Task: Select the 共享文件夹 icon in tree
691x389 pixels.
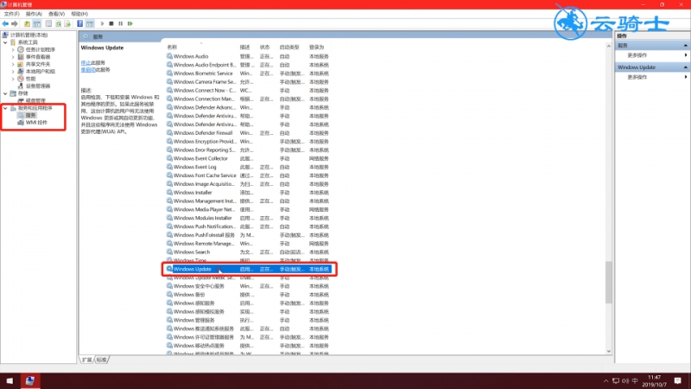Action: click(x=21, y=64)
